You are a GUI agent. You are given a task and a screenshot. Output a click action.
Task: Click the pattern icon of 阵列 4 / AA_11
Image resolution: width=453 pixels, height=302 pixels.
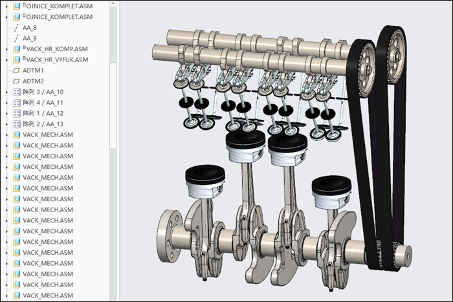click(17, 103)
